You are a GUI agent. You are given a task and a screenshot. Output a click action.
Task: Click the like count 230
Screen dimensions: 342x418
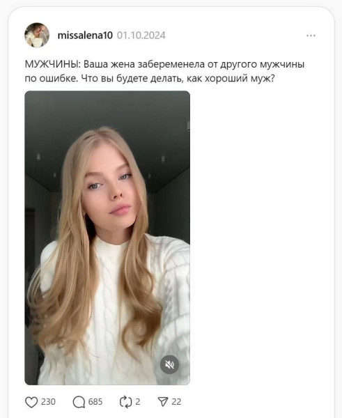48,402
